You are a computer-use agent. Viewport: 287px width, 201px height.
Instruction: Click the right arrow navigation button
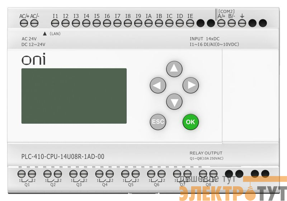pos(190,85)
